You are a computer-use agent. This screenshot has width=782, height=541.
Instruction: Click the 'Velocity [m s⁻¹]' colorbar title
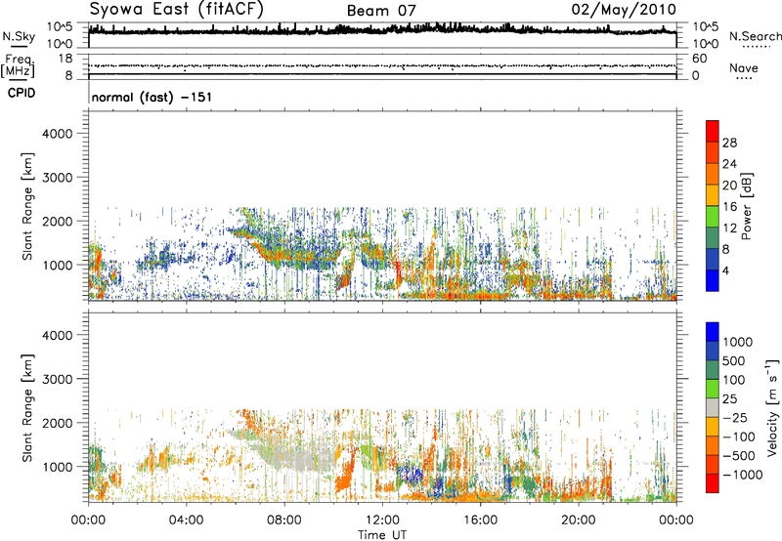pos(772,407)
